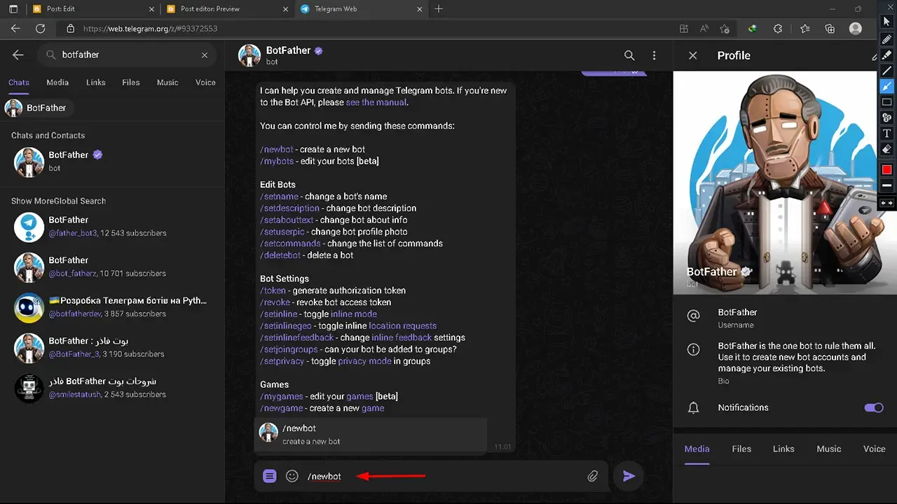Open the @BotFather_3 channel result
The width and height of the screenshot is (897, 504).
[x=112, y=347]
